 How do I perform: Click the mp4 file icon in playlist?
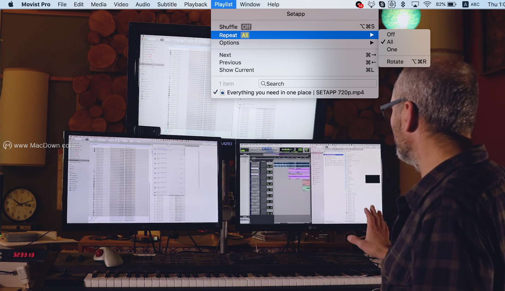[x=222, y=92]
